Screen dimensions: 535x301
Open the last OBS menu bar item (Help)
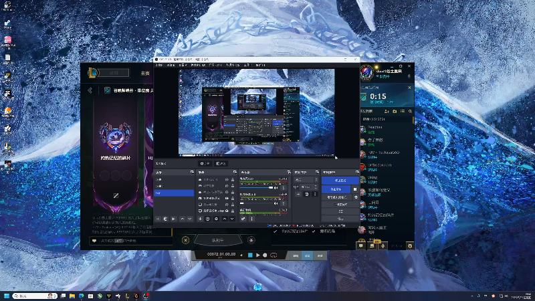click(260, 65)
